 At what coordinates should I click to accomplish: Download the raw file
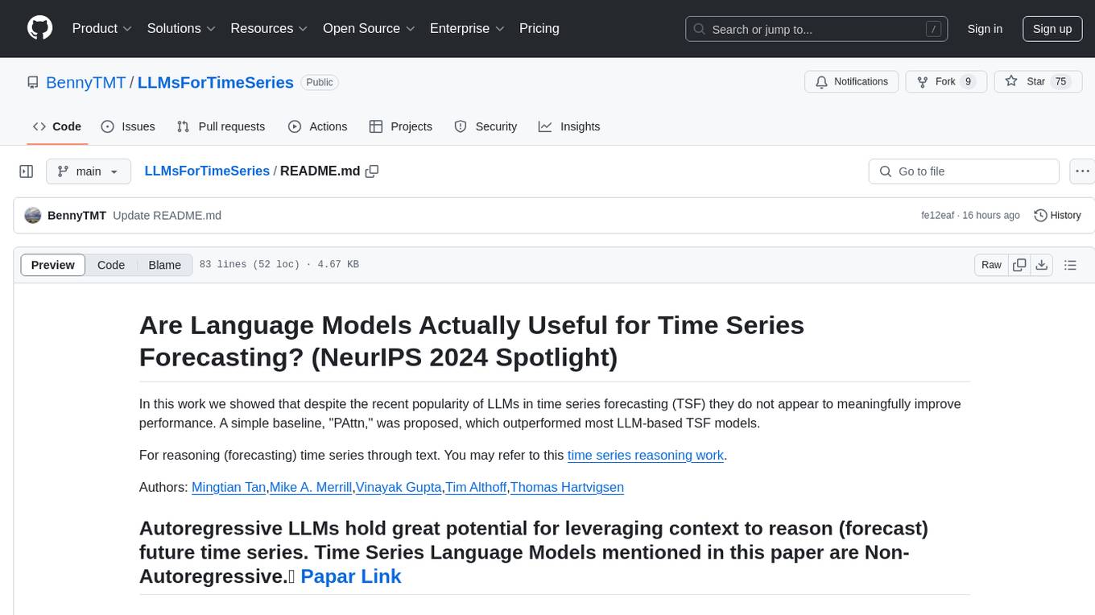1041,265
